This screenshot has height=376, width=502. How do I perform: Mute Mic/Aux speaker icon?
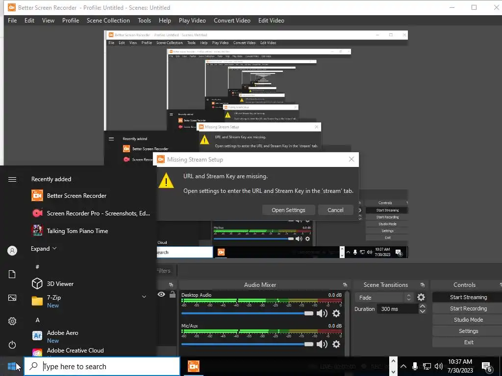[322, 344]
